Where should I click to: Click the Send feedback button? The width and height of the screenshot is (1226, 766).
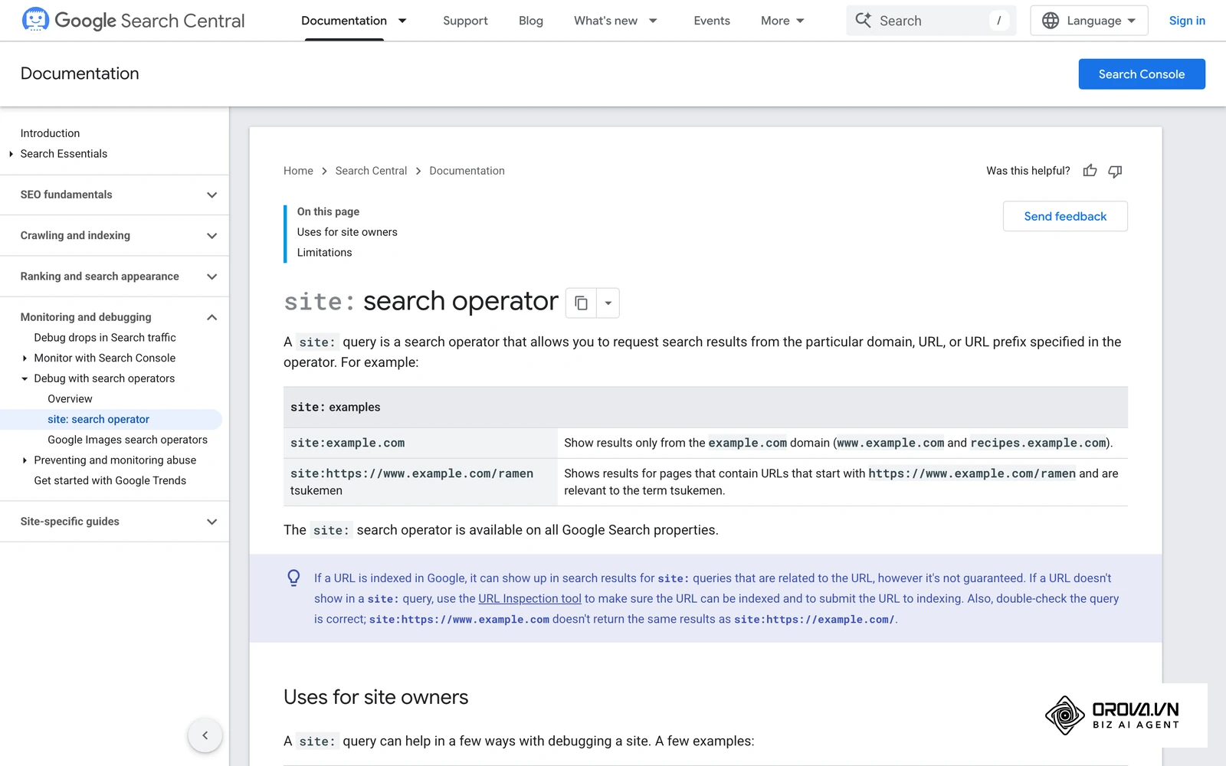[1065, 216]
